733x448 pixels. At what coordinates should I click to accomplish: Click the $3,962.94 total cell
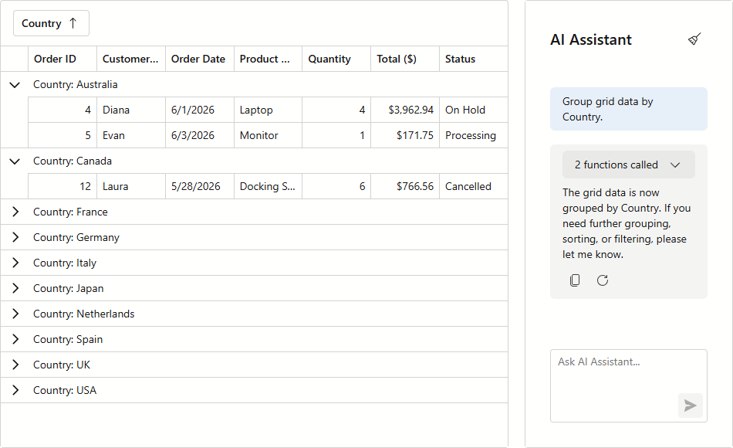405,110
